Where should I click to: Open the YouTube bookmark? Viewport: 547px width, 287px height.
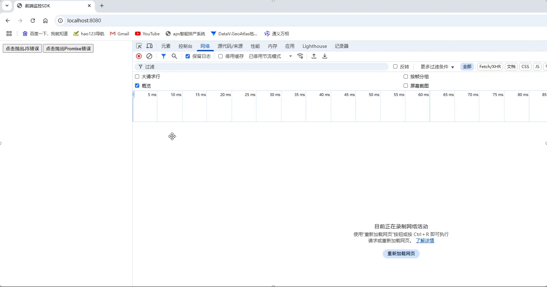coord(147,34)
